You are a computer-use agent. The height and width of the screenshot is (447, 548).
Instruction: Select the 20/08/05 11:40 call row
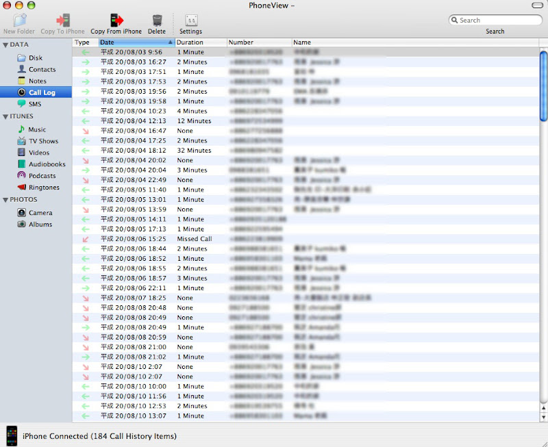(306, 190)
